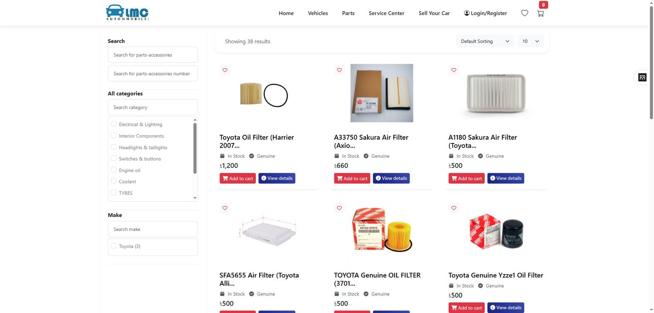The height and width of the screenshot is (313, 654).
Task: Favorite the Toyota Oil Filter Harrier product
Action: (x=225, y=70)
